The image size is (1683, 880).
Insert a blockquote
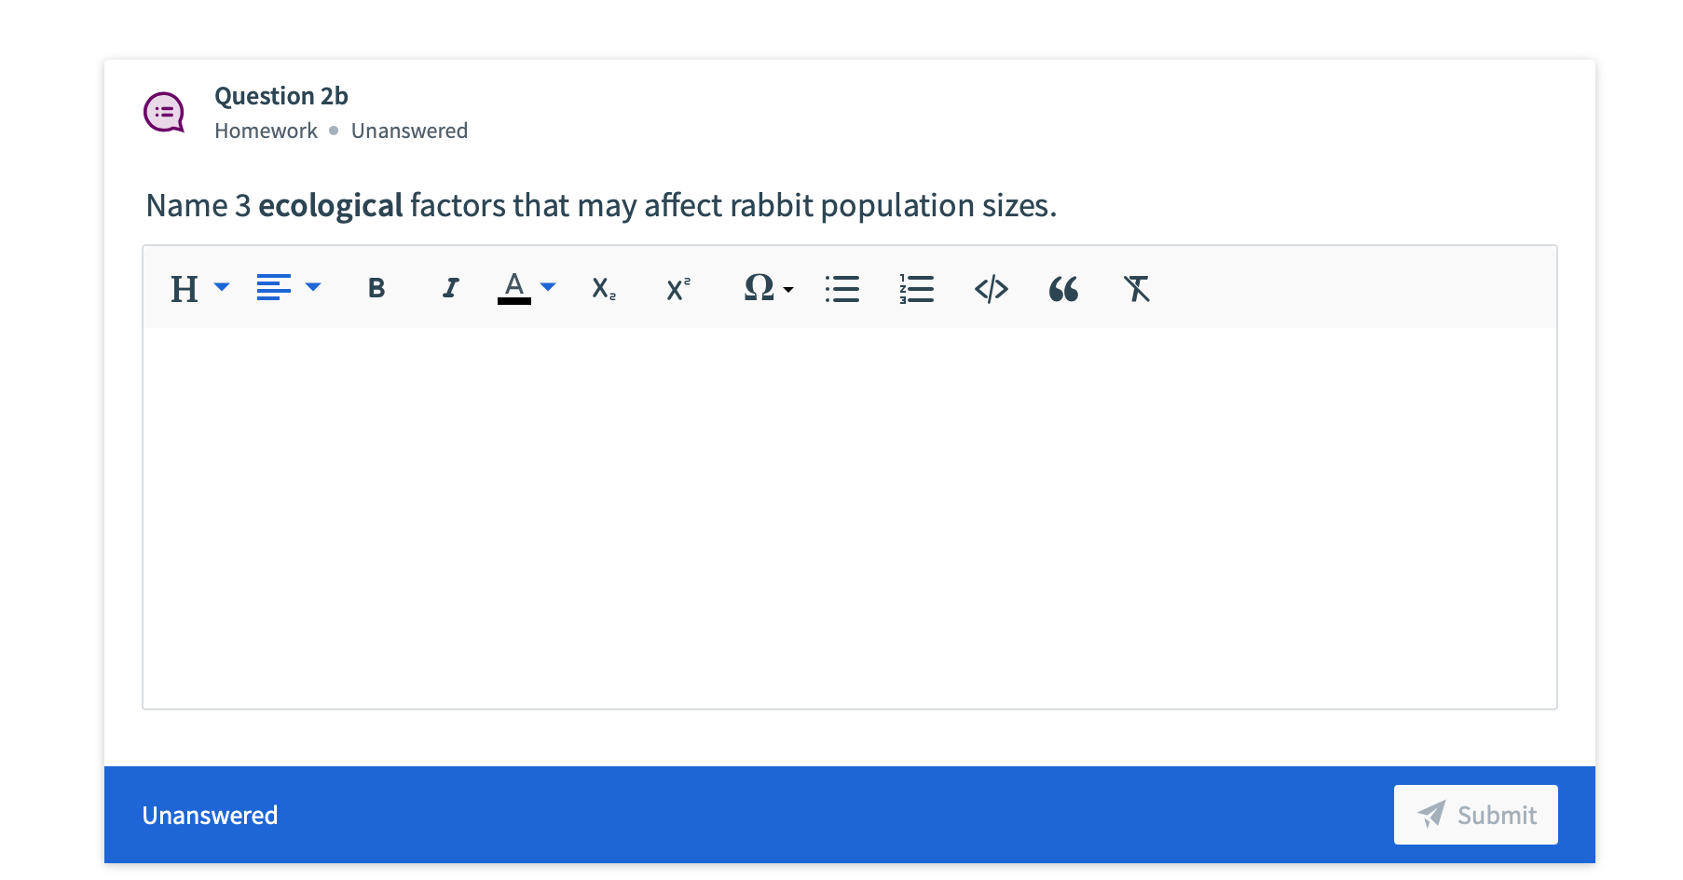pos(1063,289)
